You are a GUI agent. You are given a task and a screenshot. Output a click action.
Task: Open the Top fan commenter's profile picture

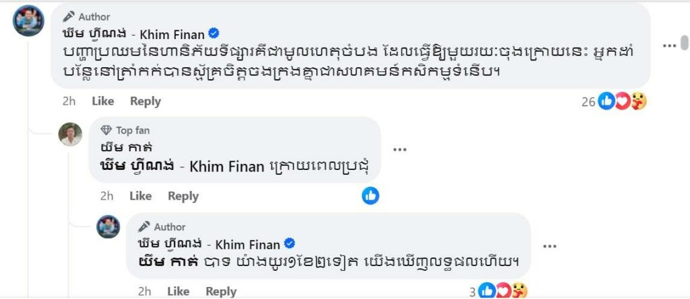(x=70, y=134)
